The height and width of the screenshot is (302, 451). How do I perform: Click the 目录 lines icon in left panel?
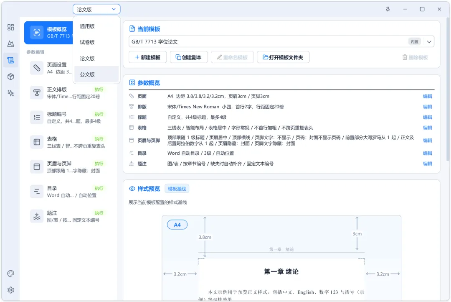(x=37, y=191)
